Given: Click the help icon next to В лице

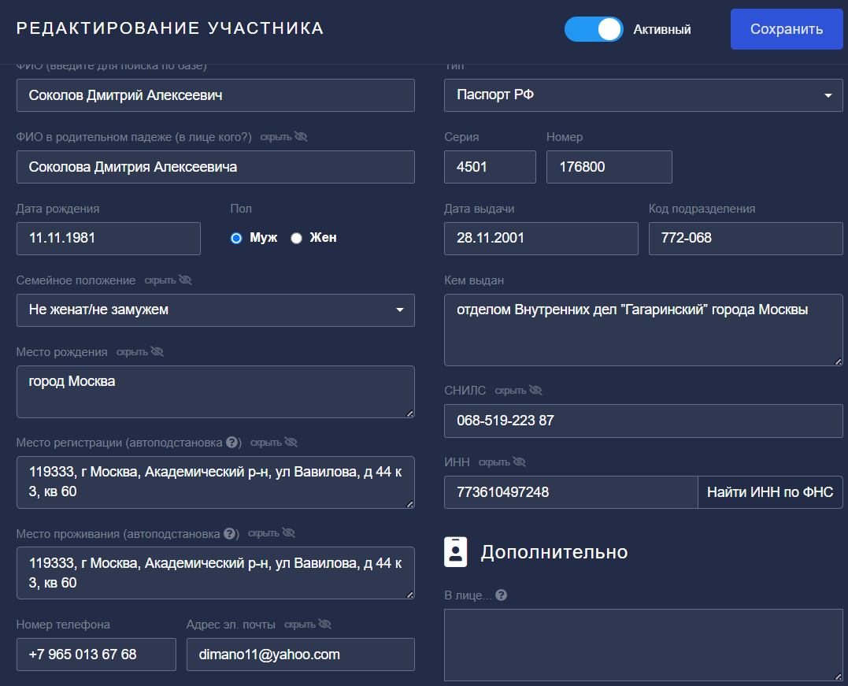Looking at the screenshot, I should tap(501, 595).
